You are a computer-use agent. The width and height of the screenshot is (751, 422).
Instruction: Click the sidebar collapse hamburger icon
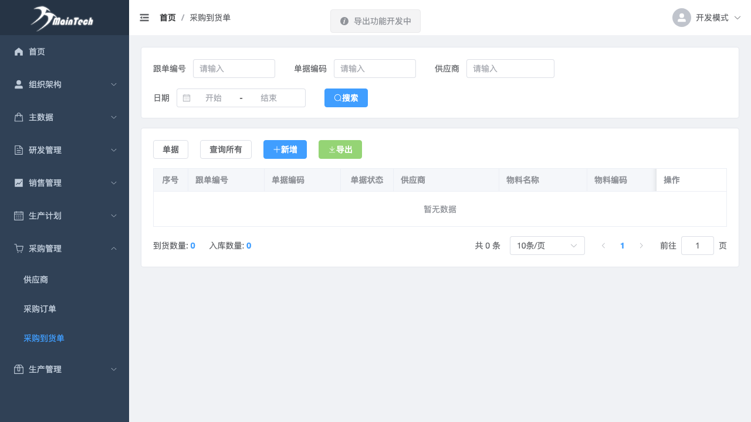144,18
